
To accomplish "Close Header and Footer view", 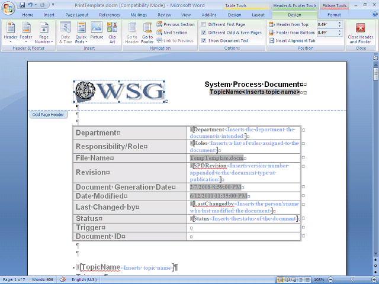I will 361,33.
